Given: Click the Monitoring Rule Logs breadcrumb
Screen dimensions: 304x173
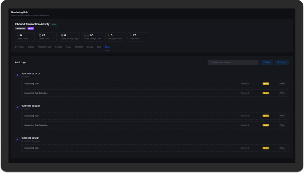Looking at the screenshot, I should (x=41, y=15).
